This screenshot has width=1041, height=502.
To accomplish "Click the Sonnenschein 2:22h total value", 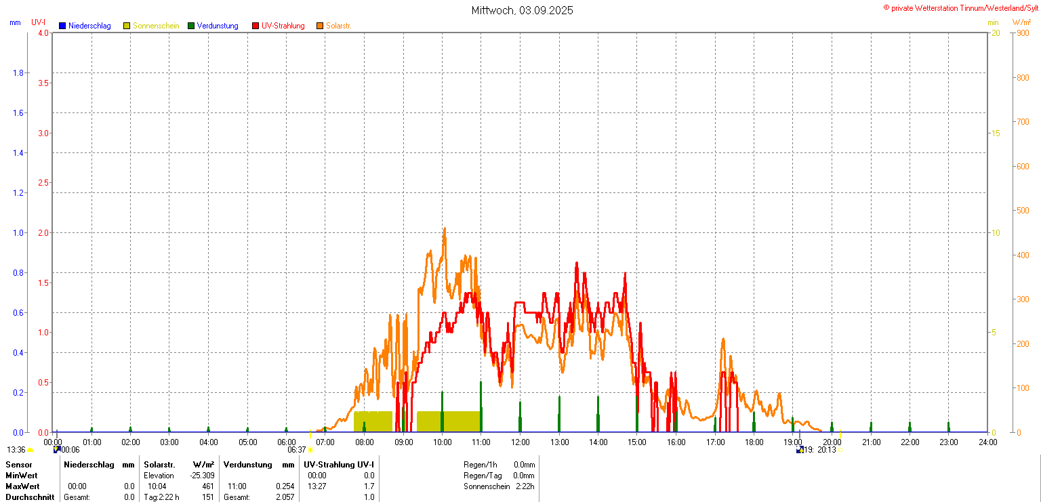I will 524,486.
